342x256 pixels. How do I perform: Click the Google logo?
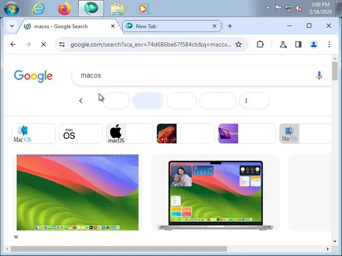(33, 76)
